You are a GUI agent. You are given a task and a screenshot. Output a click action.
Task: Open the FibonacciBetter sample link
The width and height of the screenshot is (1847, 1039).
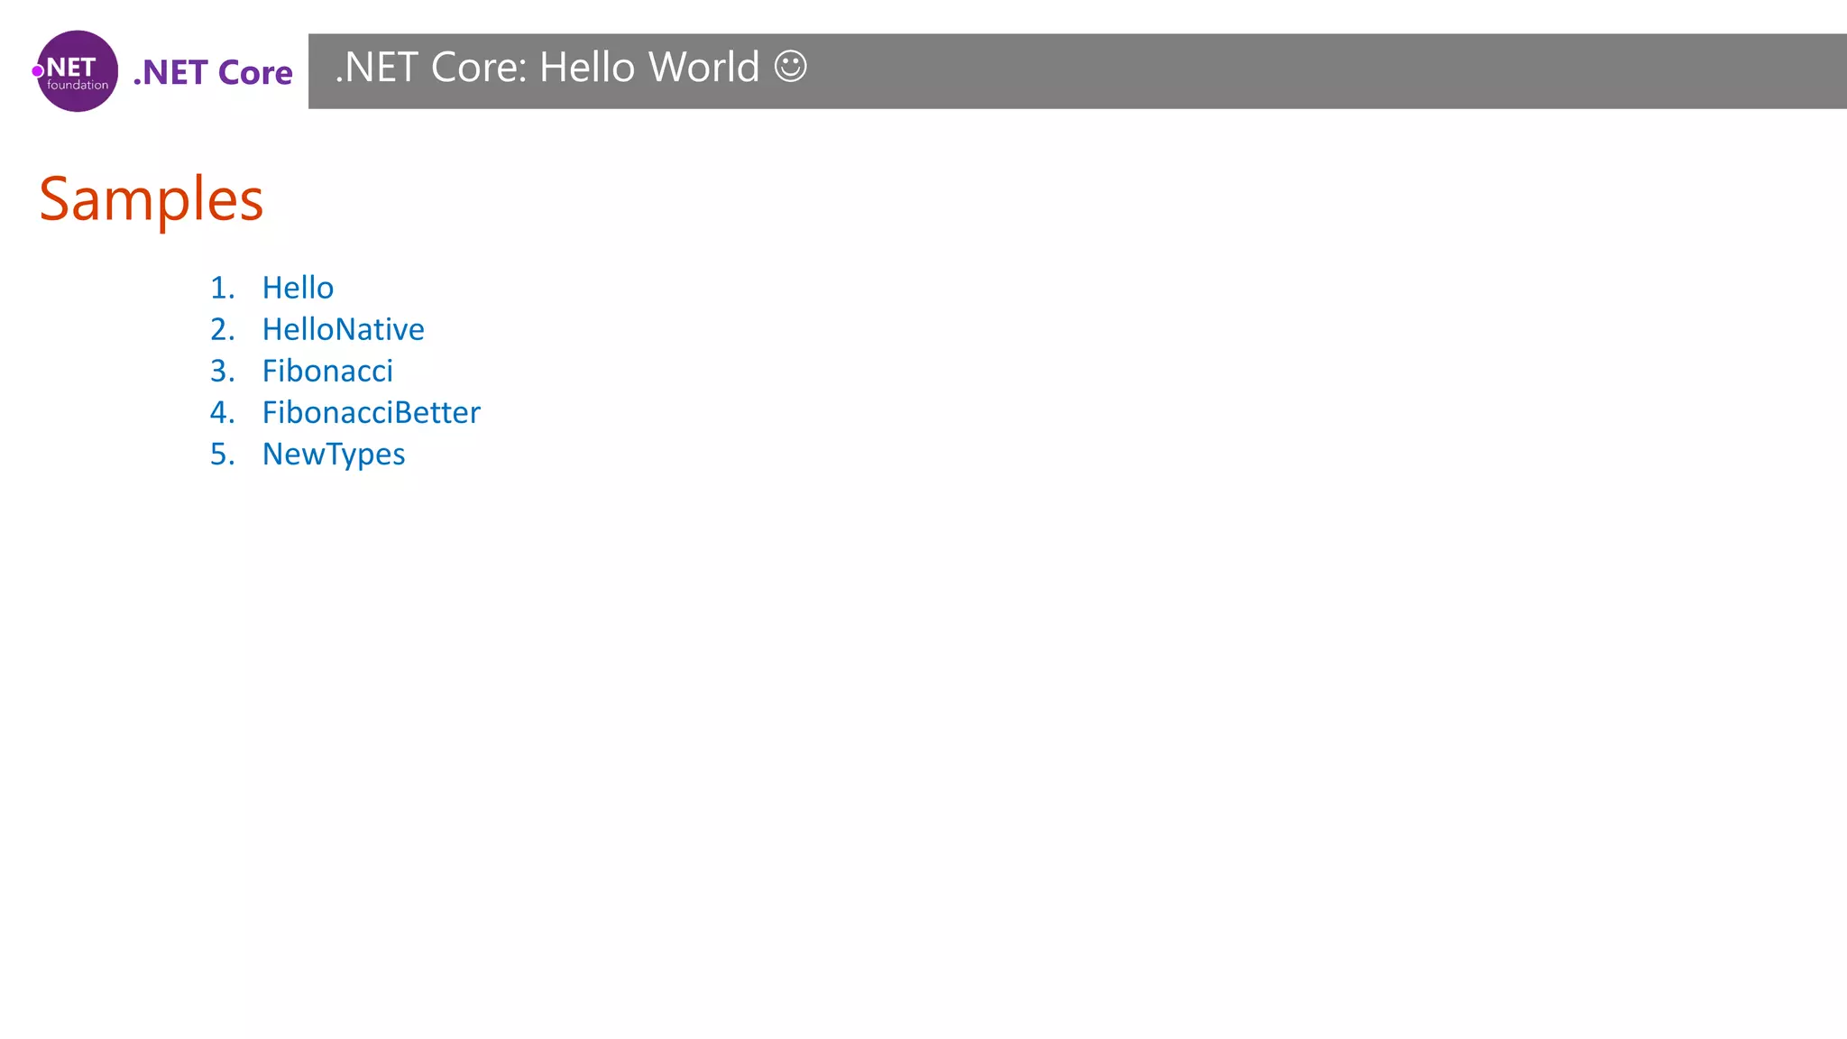pos(371,412)
